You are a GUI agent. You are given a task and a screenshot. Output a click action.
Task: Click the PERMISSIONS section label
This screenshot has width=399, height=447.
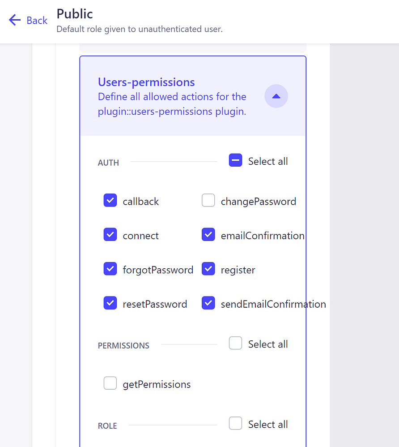tap(123, 345)
